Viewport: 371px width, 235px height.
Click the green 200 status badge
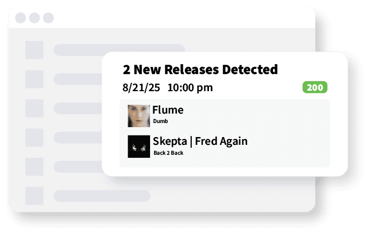click(315, 88)
